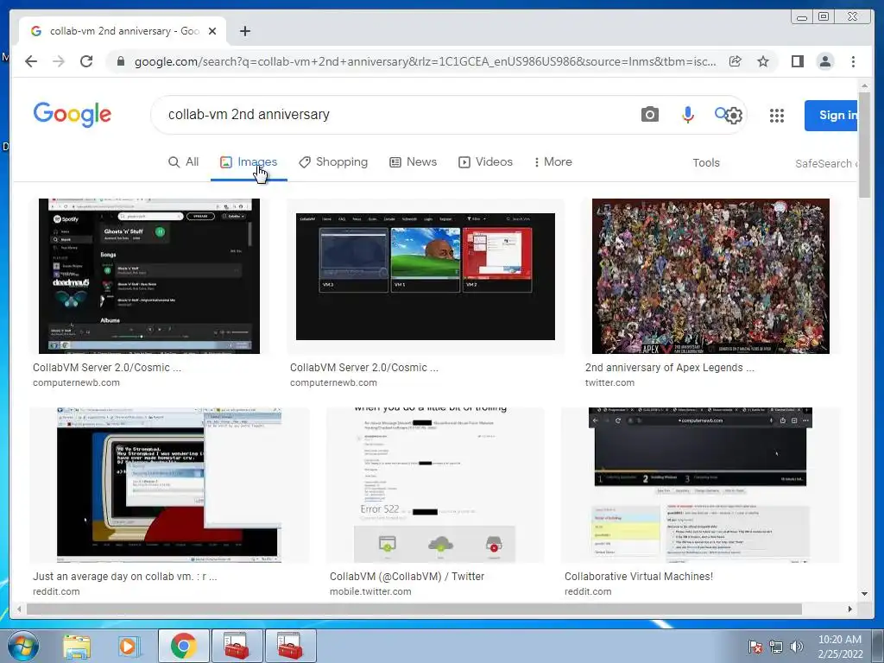The image size is (884, 663).
Task: Search by image using the camera icon
Action: (x=649, y=115)
